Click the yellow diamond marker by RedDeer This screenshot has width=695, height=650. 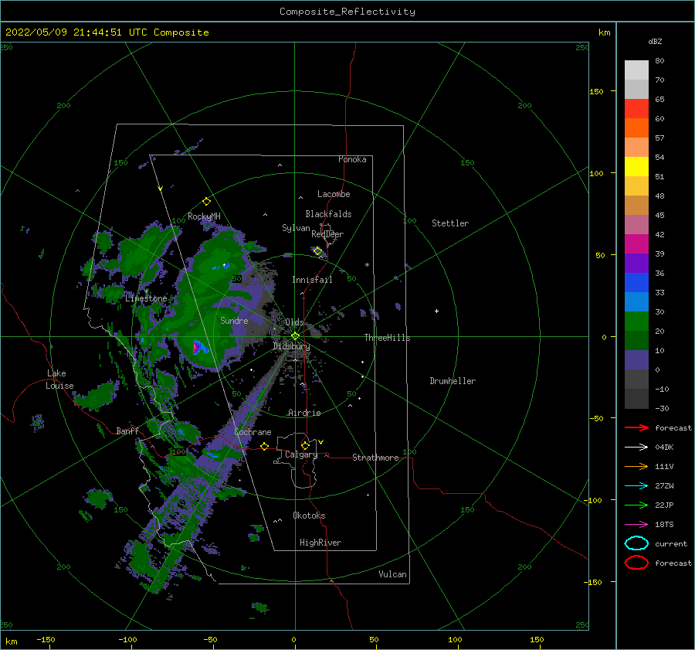(x=317, y=251)
